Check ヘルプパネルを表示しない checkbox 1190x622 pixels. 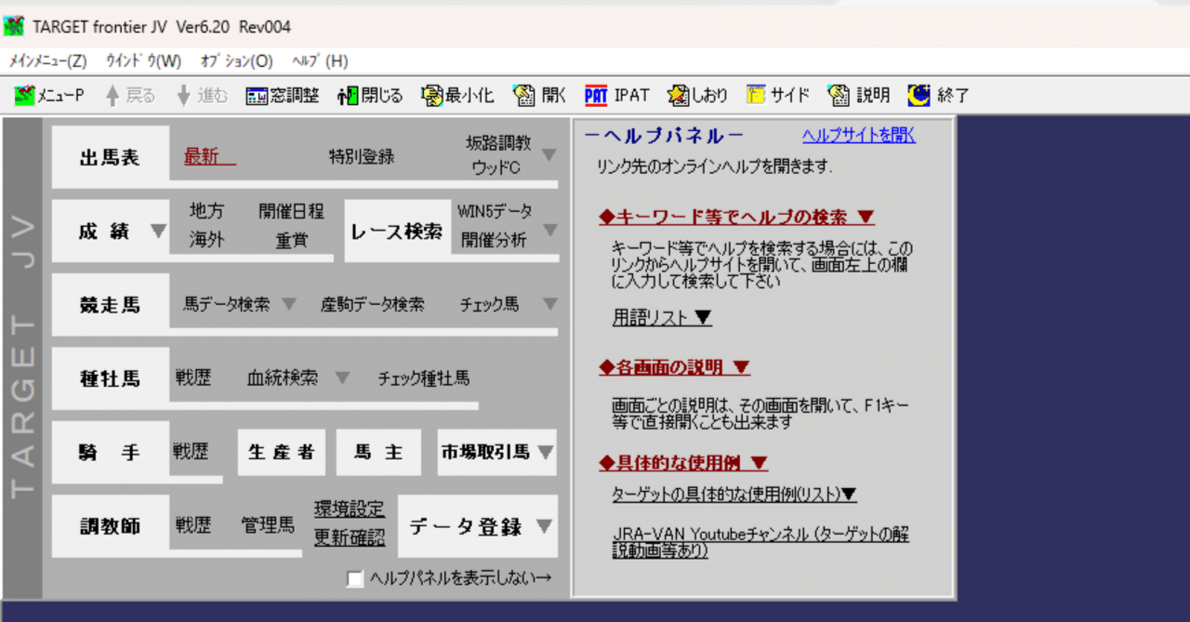[x=354, y=579]
